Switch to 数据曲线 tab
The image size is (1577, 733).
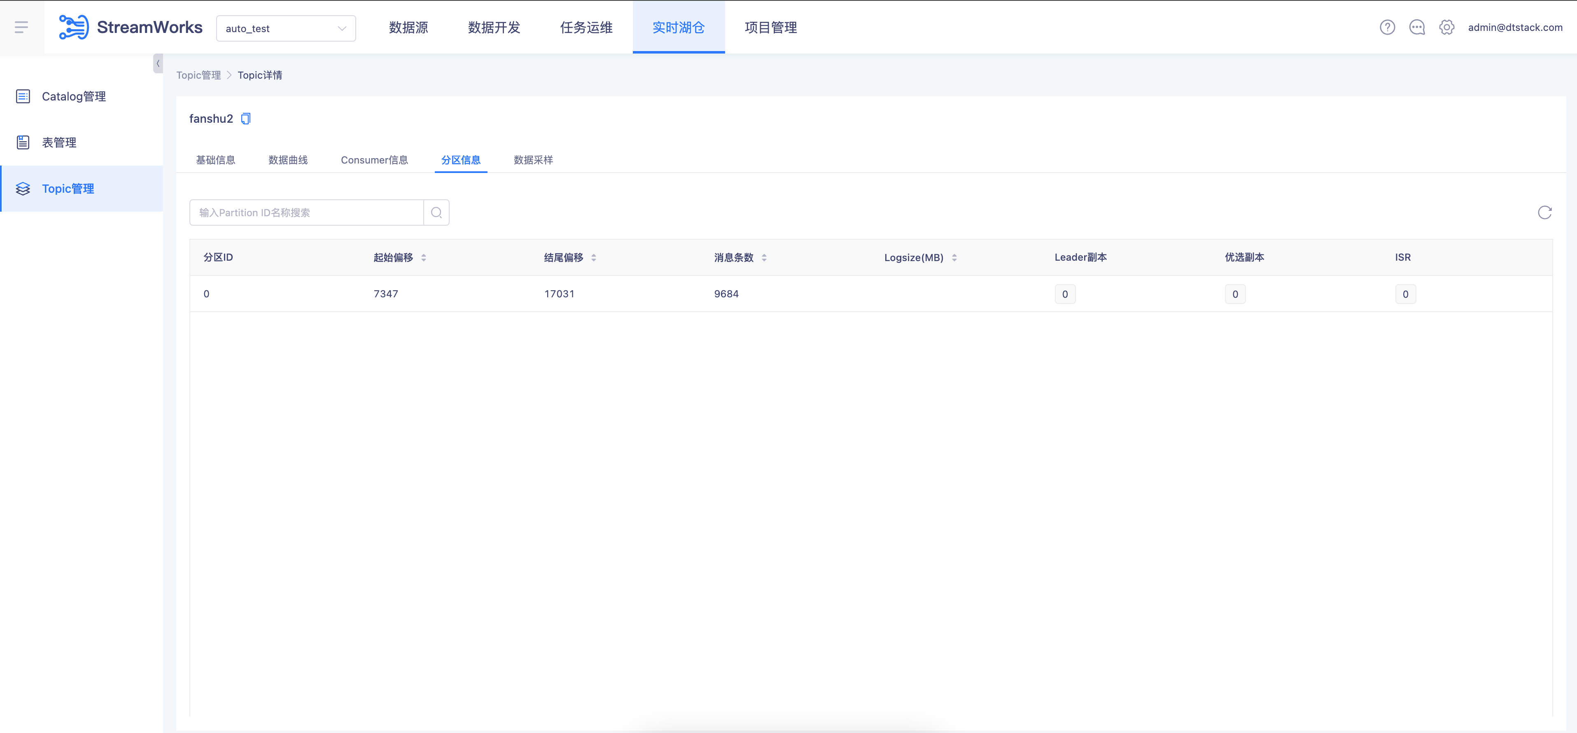pyautogui.click(x=288, y=161)
